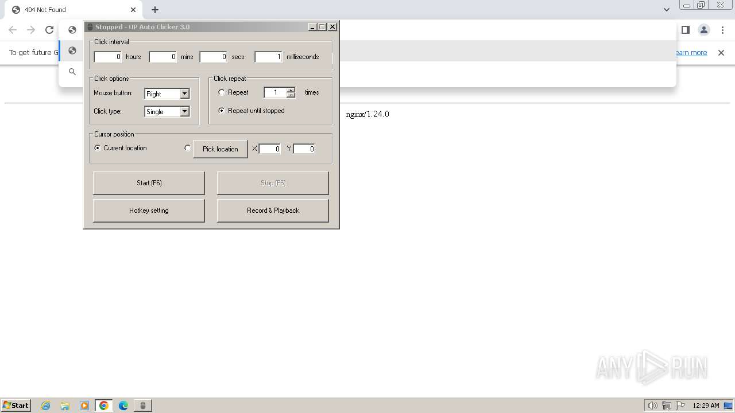The image size is (735, 413).
Task: Open Chrome profile avatar menu
Action: click(x=704, y=30)
